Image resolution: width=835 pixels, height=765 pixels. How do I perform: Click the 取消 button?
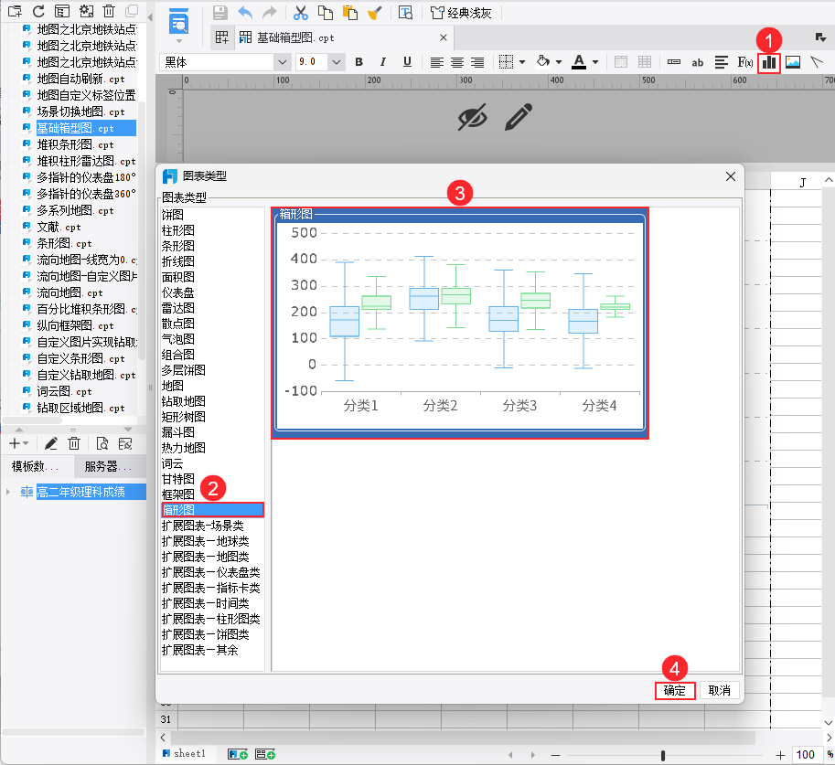coord(720,690)
